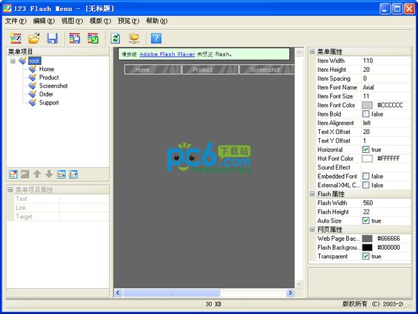The height and width of the screenshot is (314, 418).
Task: Collapse the 网页属性 property group
Action: point(312,230)
